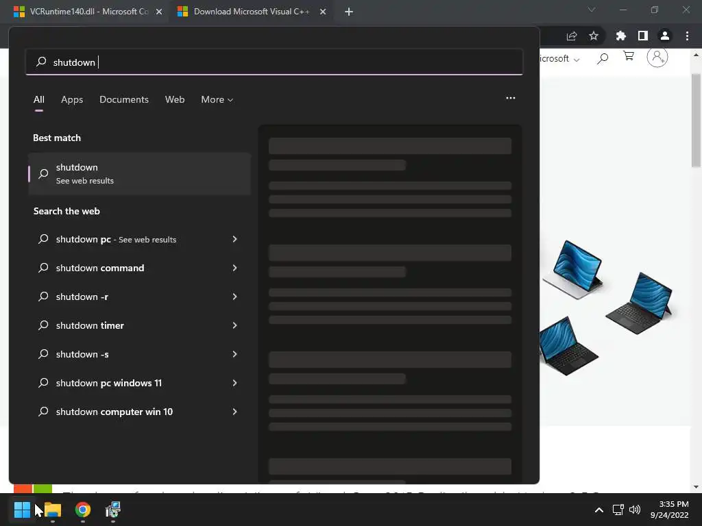Open Google Chrome from the taskbar

[x=83, y=509]
